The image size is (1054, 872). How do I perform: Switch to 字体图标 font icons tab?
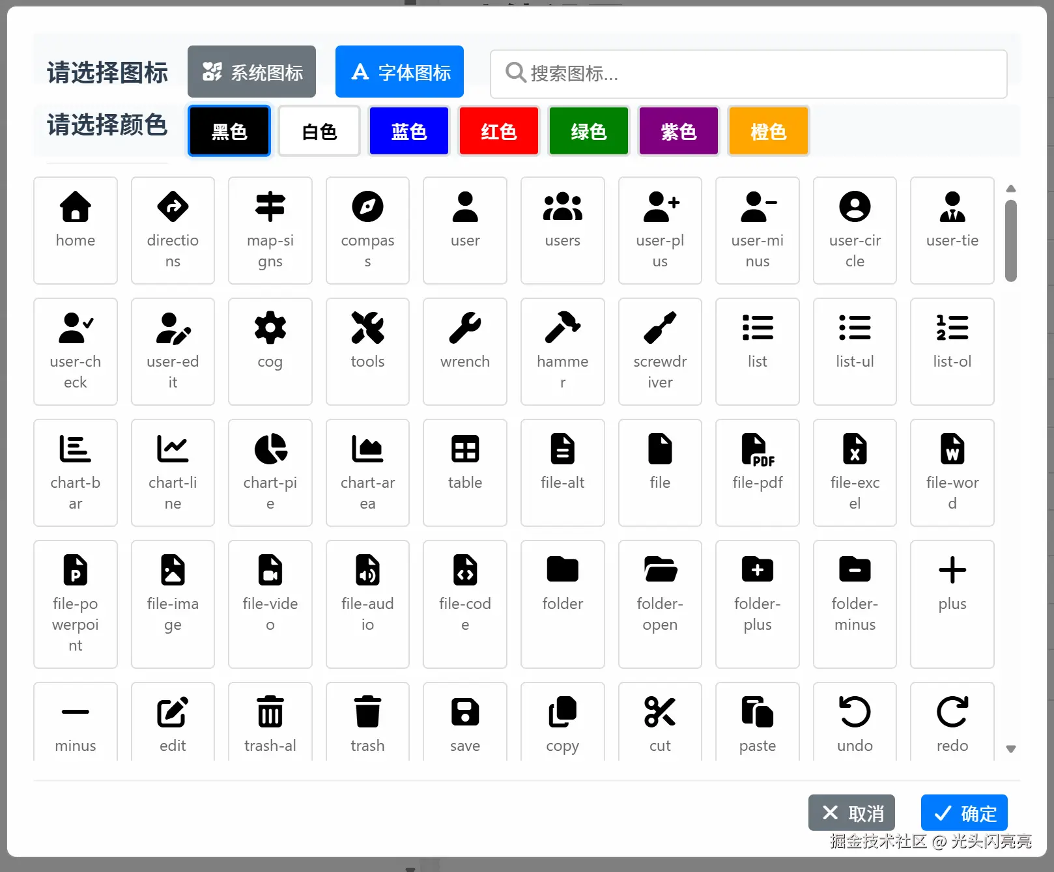tap(399, 72)
